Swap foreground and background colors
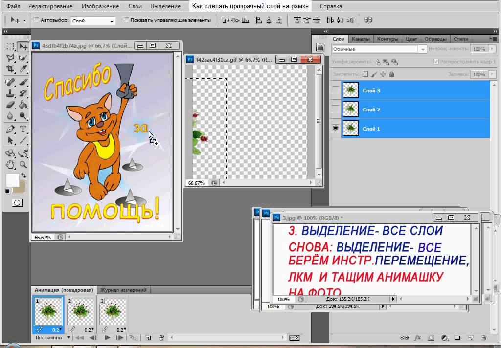Viewport: 501px width, 348px height. [x=23, y=175]
